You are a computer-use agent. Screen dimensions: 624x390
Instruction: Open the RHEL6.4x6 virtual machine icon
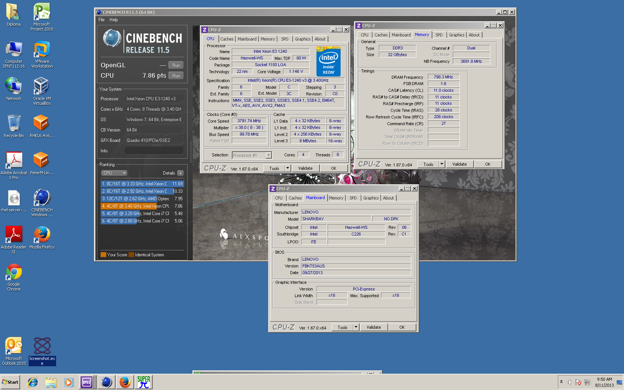click(42, 126)
